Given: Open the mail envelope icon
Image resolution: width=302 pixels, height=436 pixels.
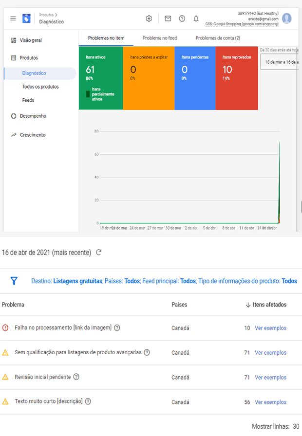Looking at the screenshot, I should coord(168,18).
